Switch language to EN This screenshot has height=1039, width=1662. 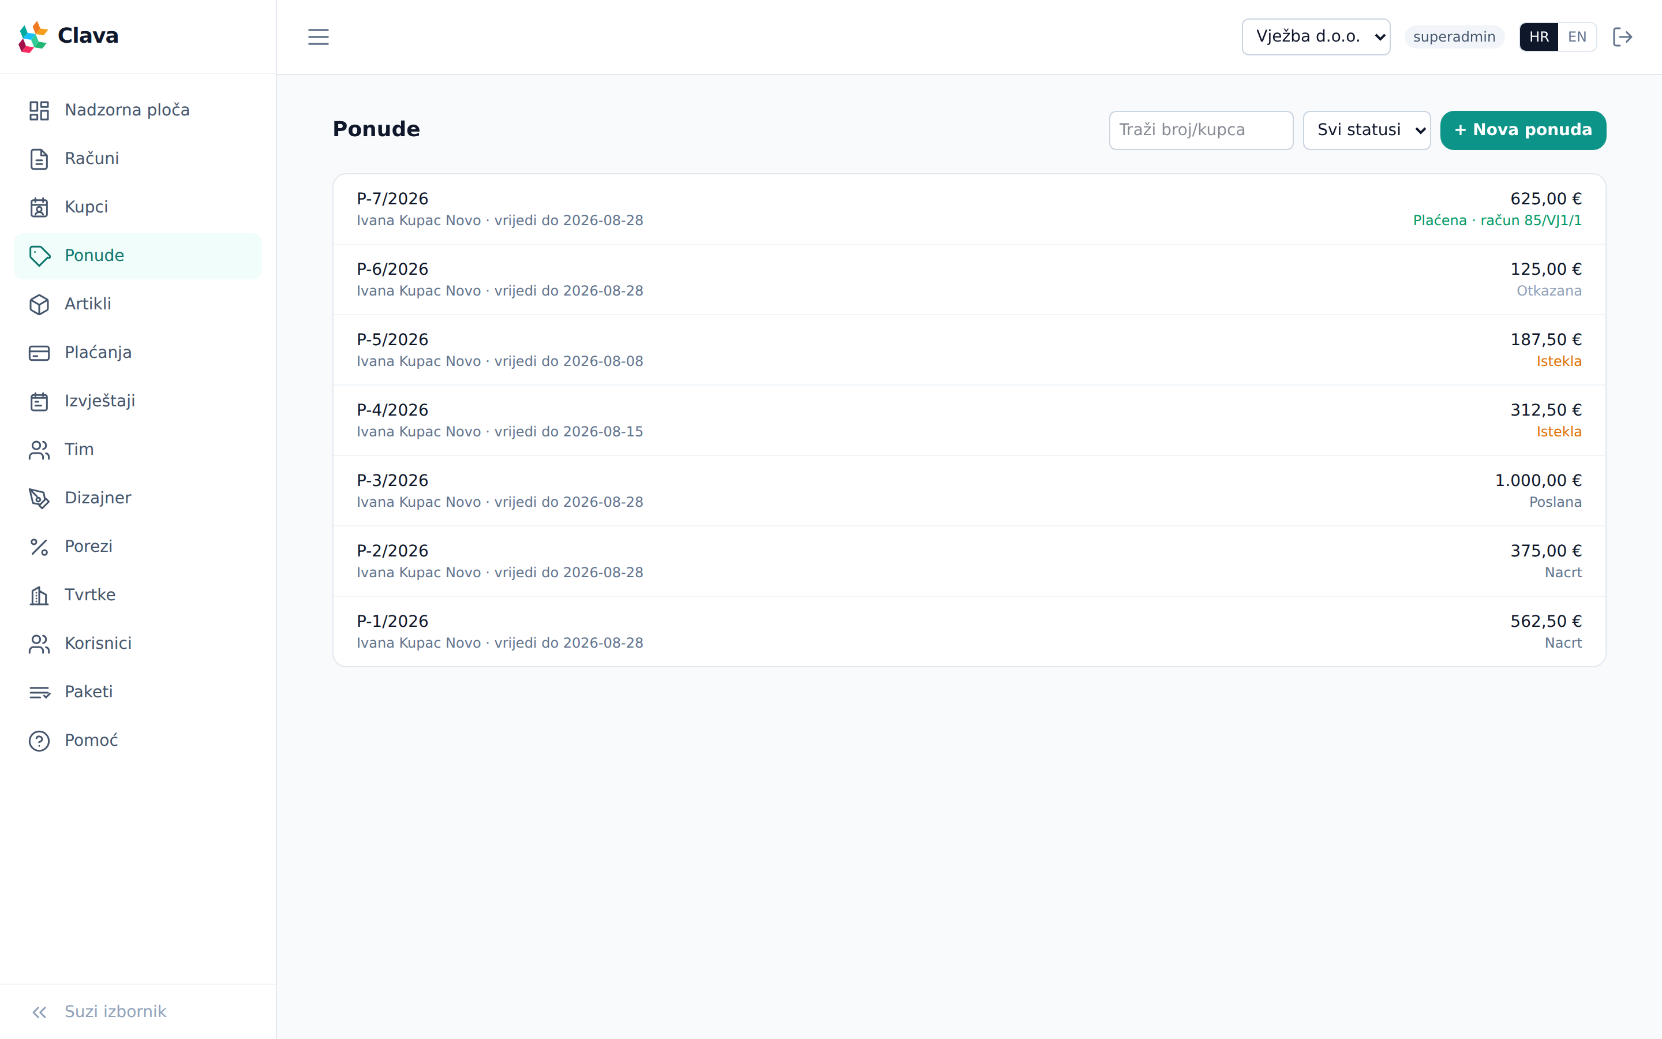point(1577,36)
